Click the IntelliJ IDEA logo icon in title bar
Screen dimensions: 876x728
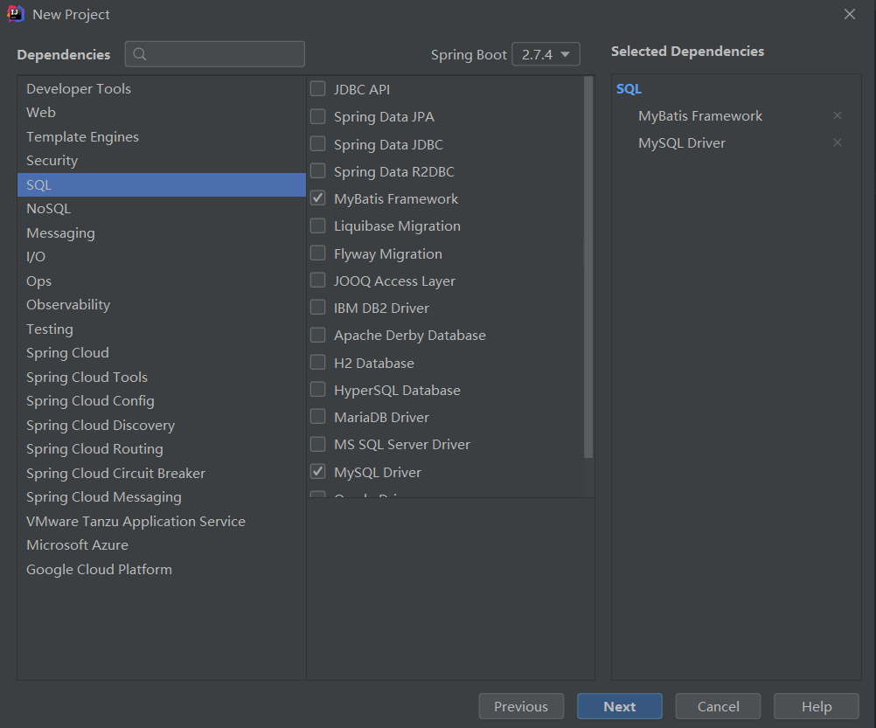click(15, 14)
